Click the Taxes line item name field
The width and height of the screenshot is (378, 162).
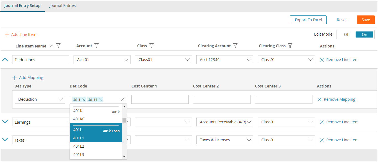41,140
